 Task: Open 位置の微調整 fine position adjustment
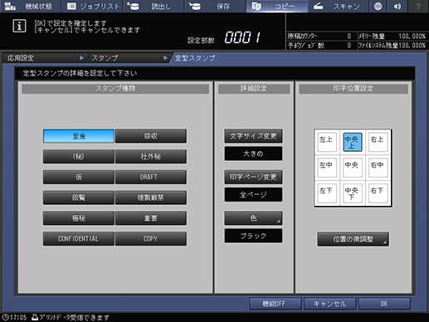coord(353,239)
